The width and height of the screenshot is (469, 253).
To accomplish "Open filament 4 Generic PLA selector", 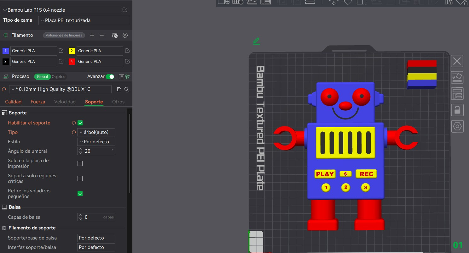I will click(100, 61).
